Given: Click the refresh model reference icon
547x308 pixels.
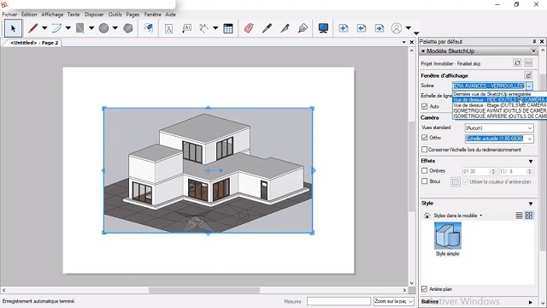Looking at the screenshot, I should [517, 62].
